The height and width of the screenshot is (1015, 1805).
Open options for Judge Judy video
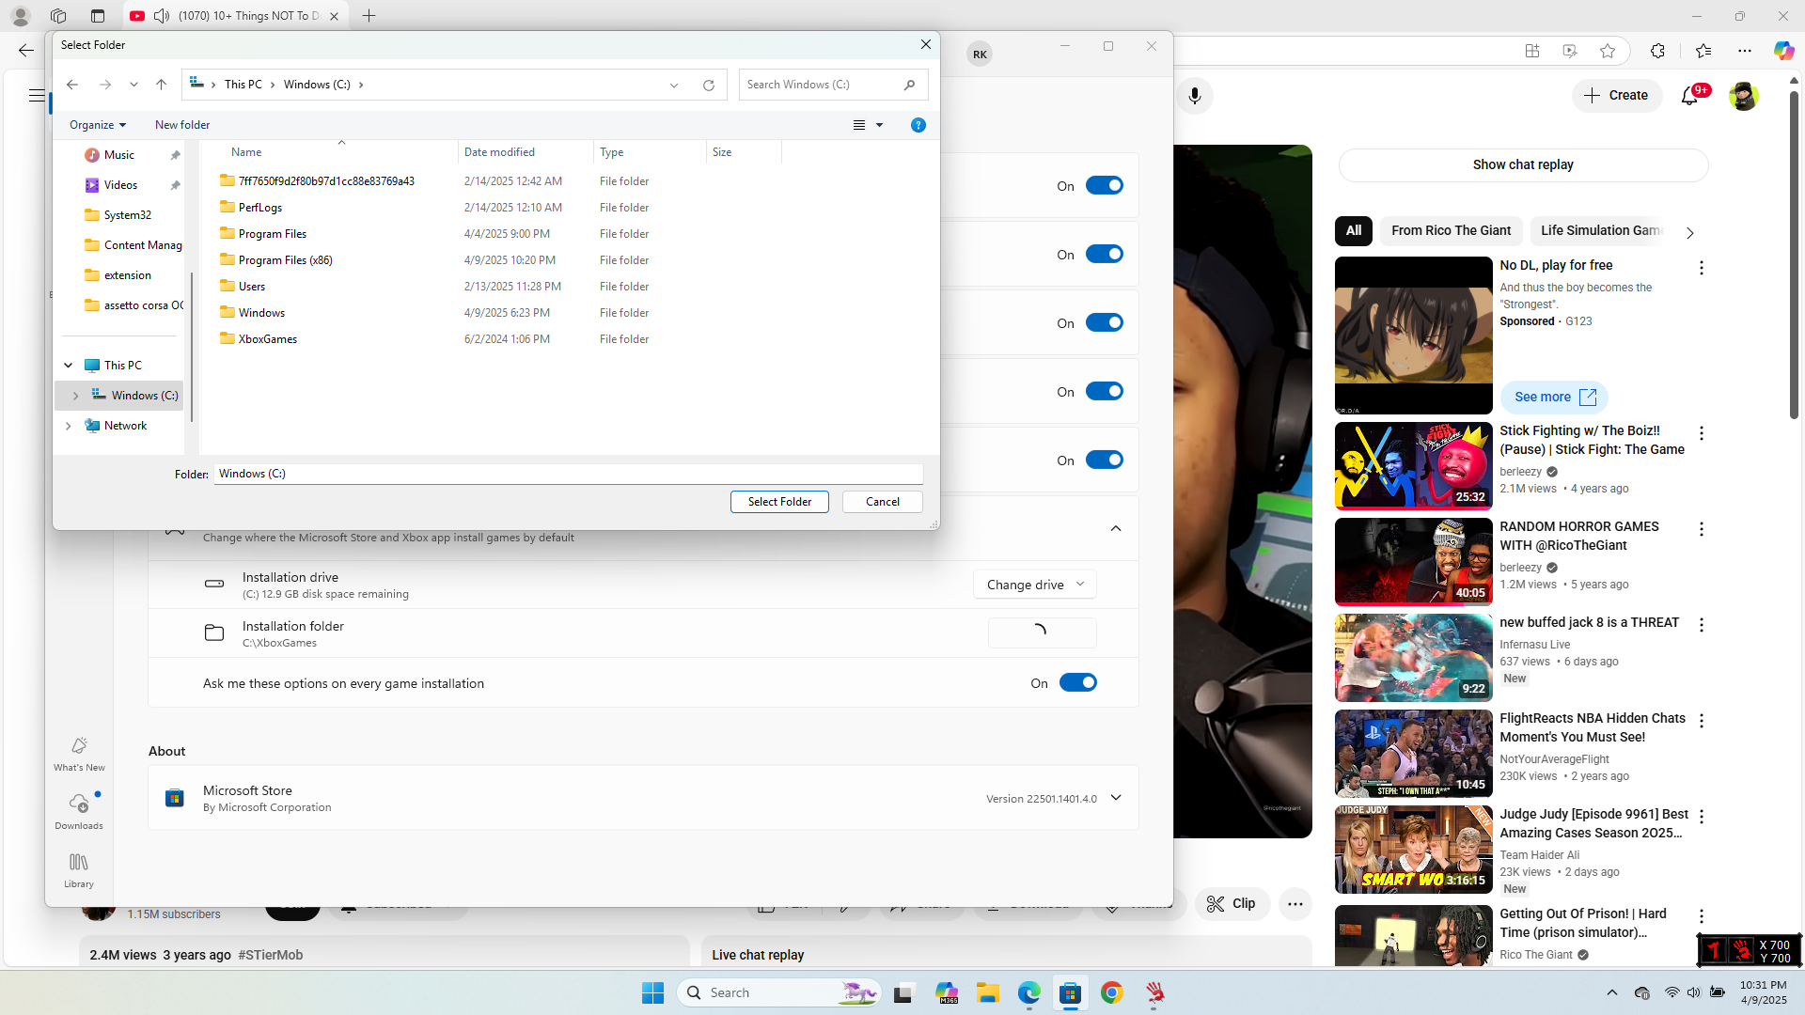1702,817
